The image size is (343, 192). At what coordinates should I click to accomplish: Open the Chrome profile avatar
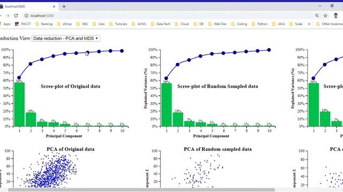pyautogui.click(x=336, y=15)
